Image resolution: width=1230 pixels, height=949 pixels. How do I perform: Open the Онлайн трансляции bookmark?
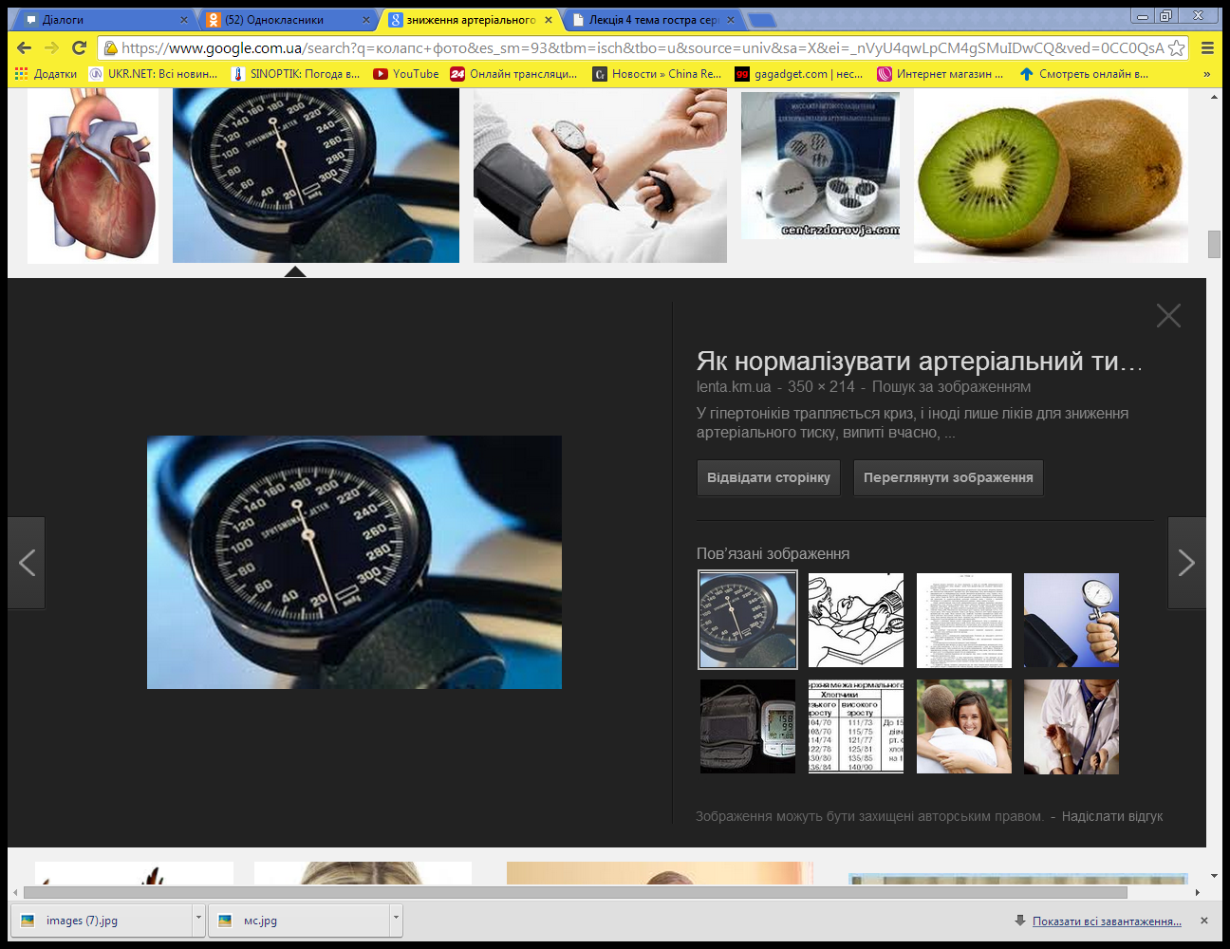click(513, 74)
